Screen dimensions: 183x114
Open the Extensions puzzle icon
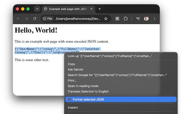point(126,19)
